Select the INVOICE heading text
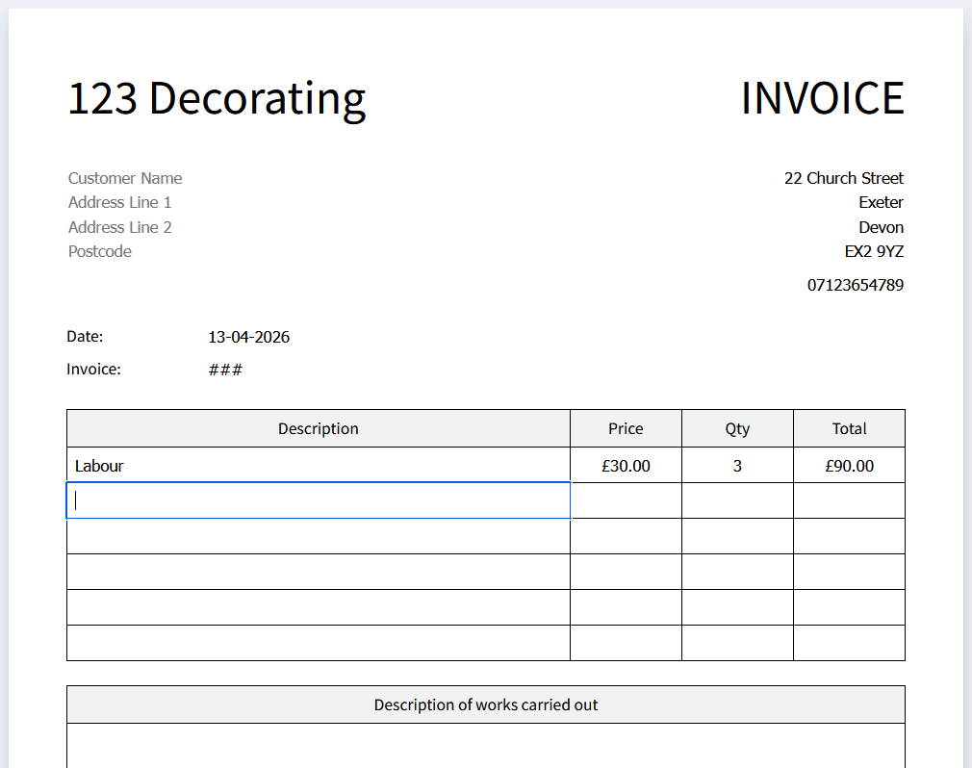972x768 pixels. click(x=823, y=98)
